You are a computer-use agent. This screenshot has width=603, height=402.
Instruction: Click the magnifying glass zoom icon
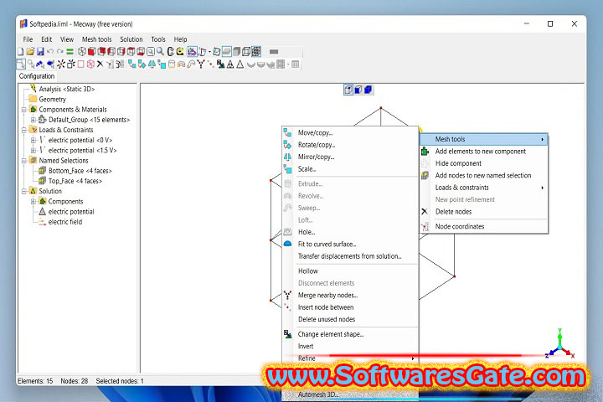[160, 52]
